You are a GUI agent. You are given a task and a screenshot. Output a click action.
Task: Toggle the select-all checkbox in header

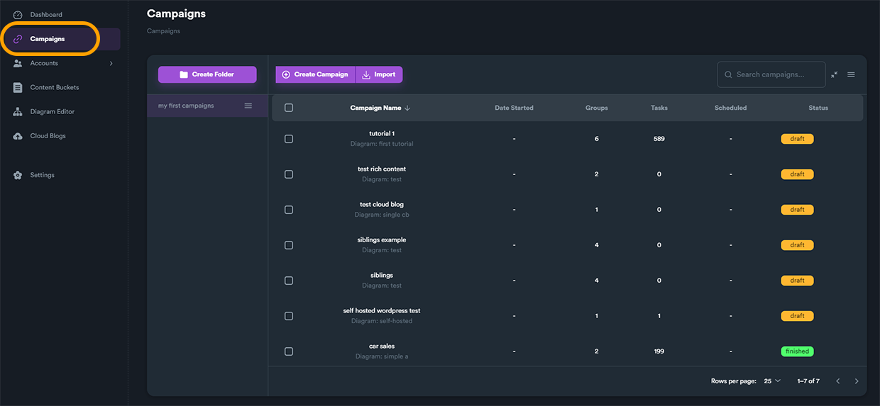289,108
